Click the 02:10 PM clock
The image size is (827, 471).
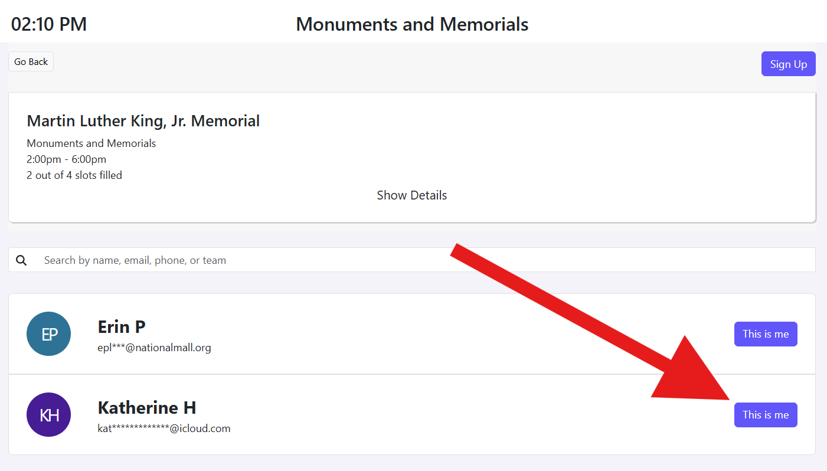click(x=49, y=24)
